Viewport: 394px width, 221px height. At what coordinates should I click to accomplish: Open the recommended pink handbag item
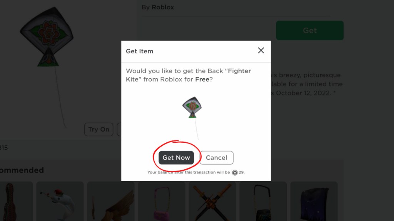(161, 201)
